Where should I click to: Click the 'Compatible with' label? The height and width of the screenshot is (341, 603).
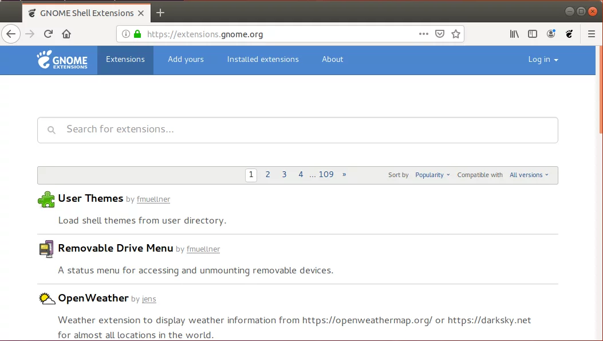tap(480, 175)
